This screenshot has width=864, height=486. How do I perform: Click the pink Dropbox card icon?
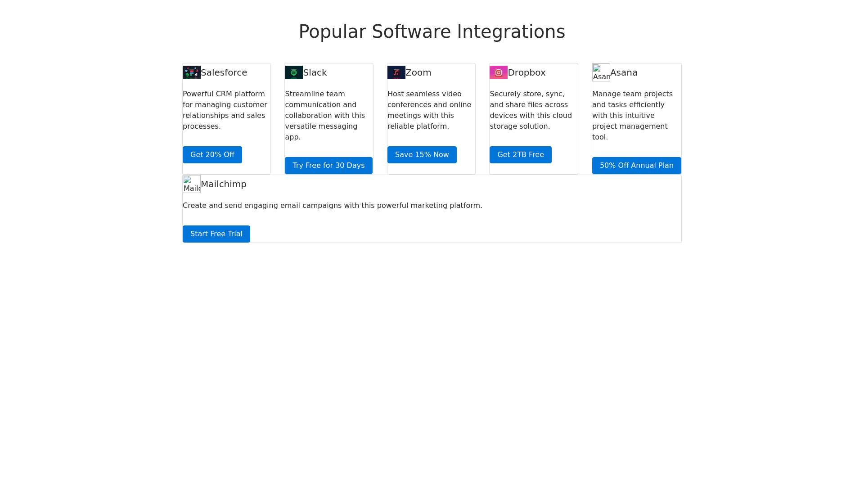499,72
